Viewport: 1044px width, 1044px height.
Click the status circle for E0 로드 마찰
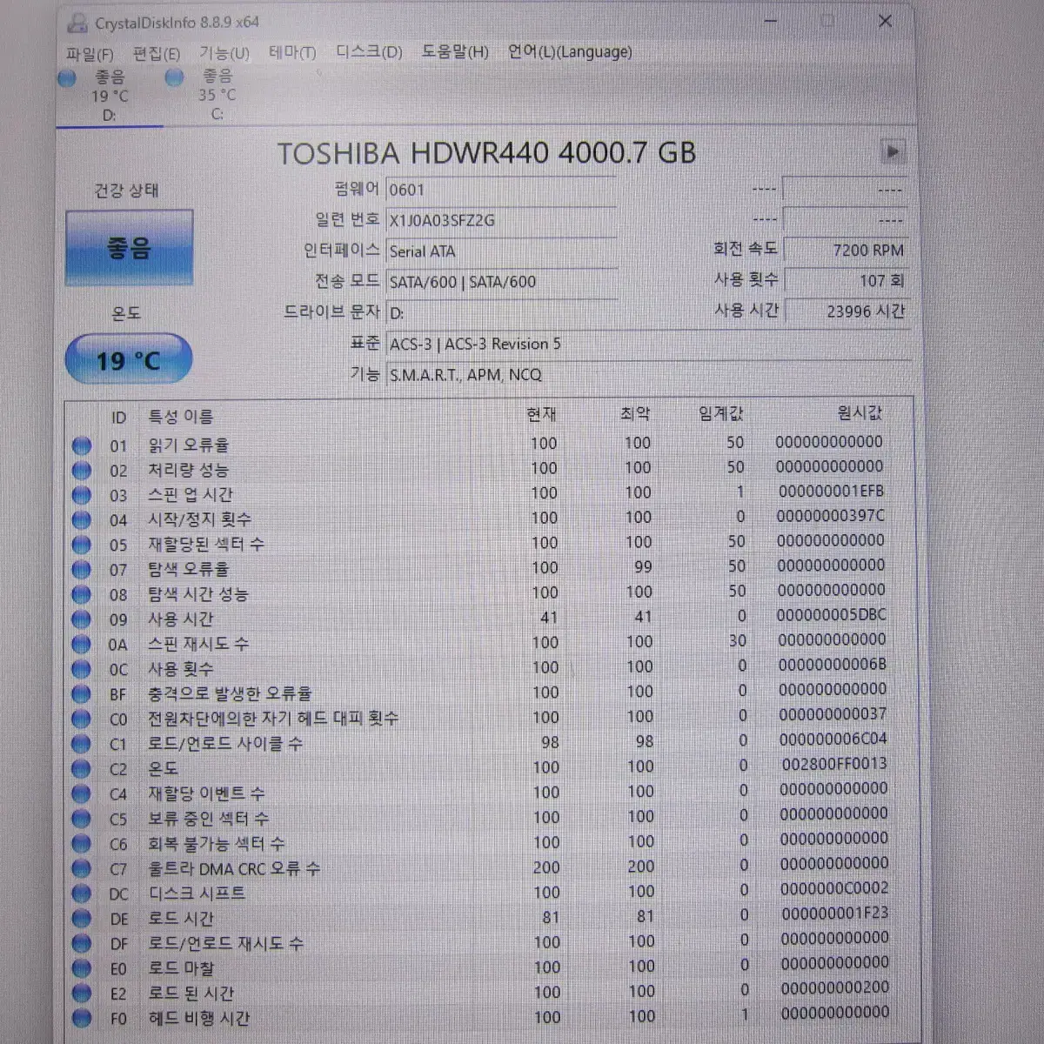point(82,968)
